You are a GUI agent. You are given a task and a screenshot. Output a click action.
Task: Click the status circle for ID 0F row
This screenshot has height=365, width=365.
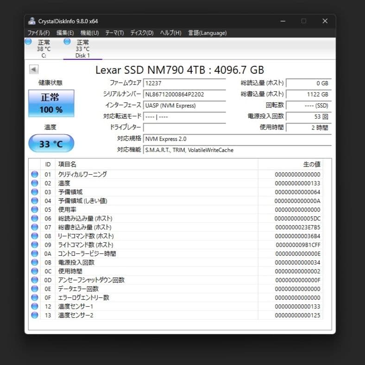(x=35, y=297)
